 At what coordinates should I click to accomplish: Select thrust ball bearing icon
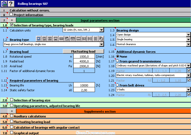pos(84,39)
